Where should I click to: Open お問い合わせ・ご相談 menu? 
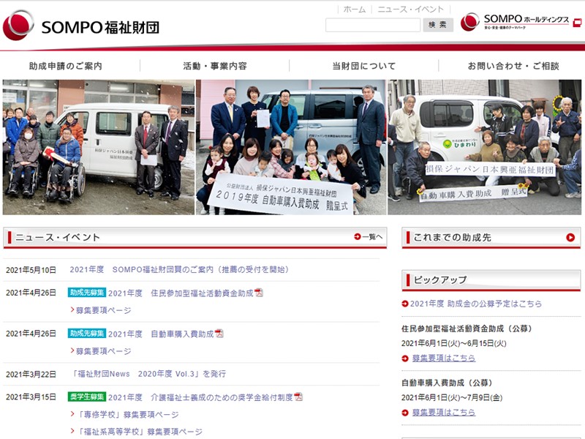coord(513,66)
